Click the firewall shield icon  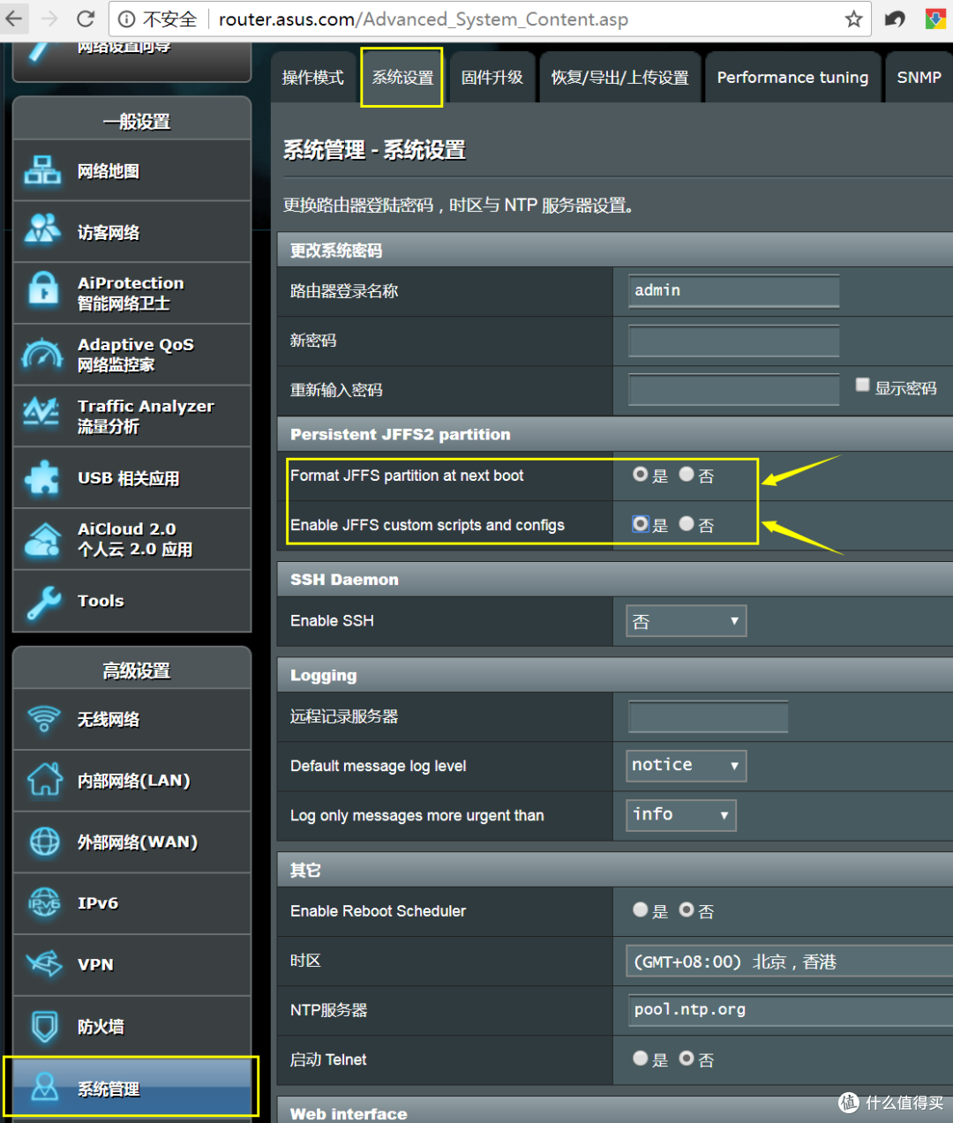click(44, 1026)
